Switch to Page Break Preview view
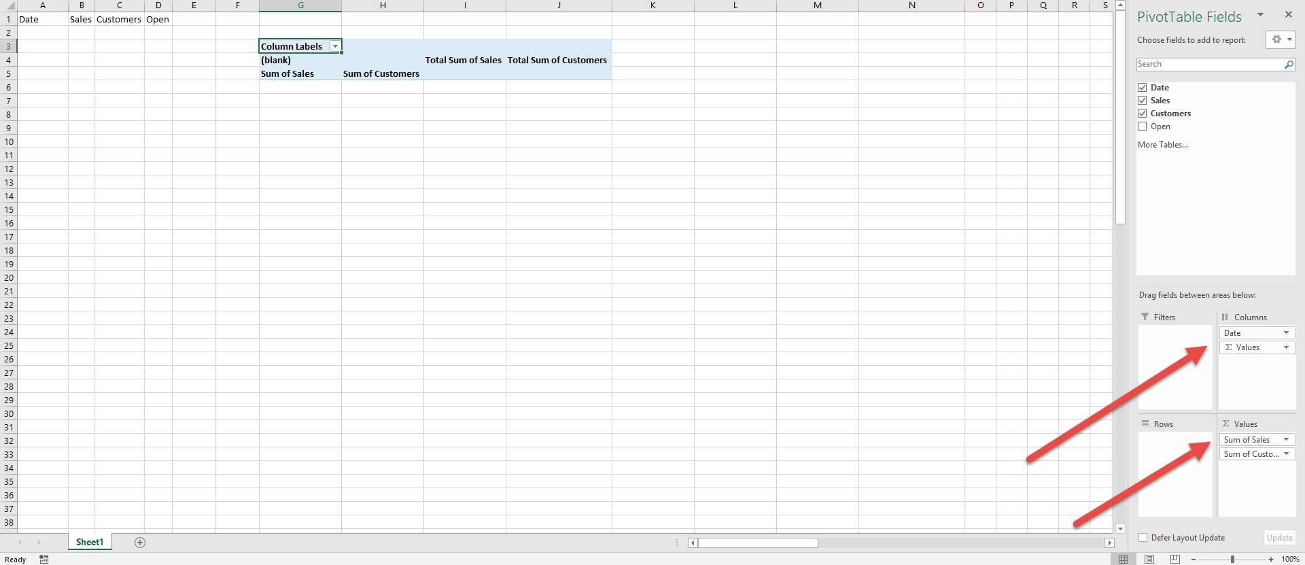This screenshot has width=1305, height=565. click(x=1175, y=559)
